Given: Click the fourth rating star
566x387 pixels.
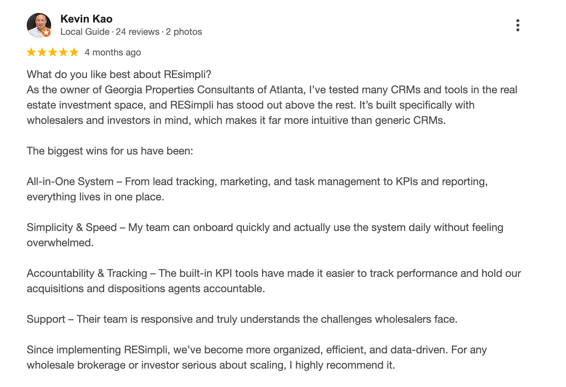Looking at the screenshot, I should click(x=63, y=52).
